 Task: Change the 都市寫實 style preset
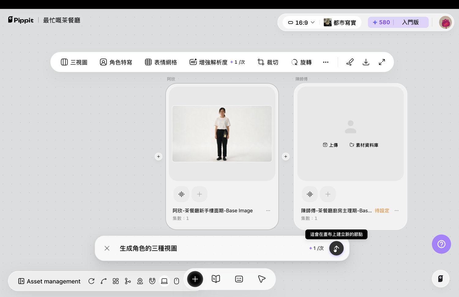click(x=340, y=22)
